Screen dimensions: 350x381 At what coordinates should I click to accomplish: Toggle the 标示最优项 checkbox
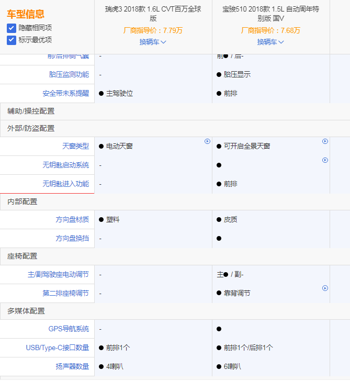coord(12,40)
